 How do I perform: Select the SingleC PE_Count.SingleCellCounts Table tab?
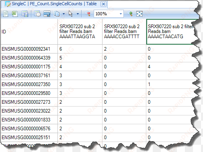point(54,4)
